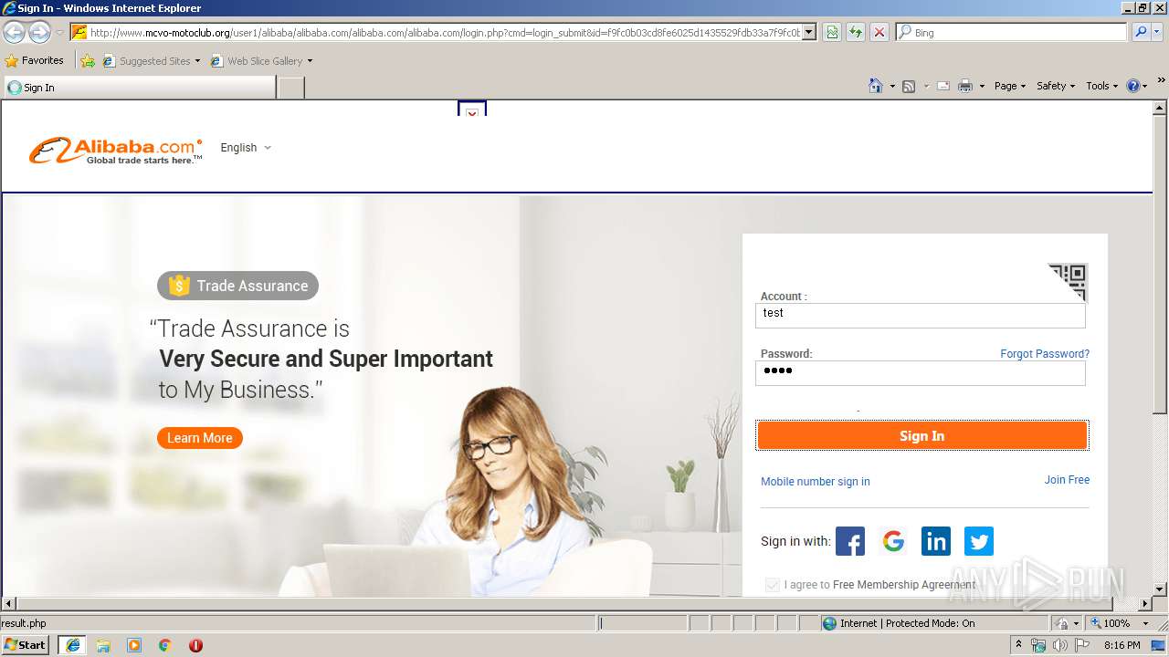Sign in with Twitter icon
1169x657 pixels.
pos(979,541)
